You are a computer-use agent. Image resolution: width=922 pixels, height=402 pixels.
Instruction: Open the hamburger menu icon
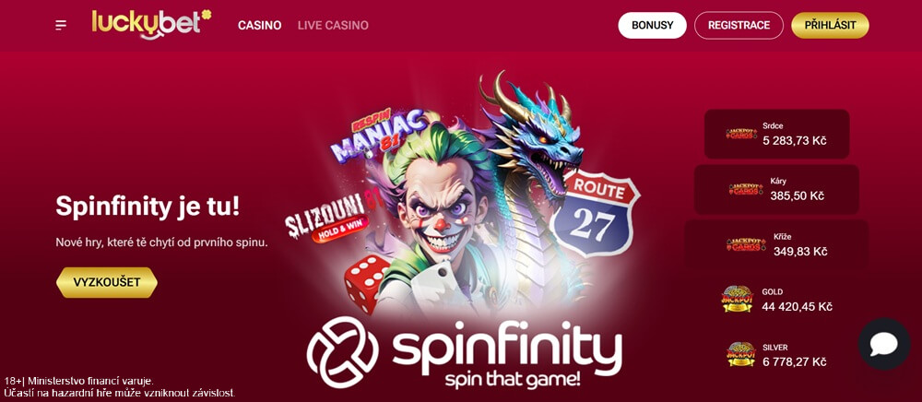[x=61, y=25]
